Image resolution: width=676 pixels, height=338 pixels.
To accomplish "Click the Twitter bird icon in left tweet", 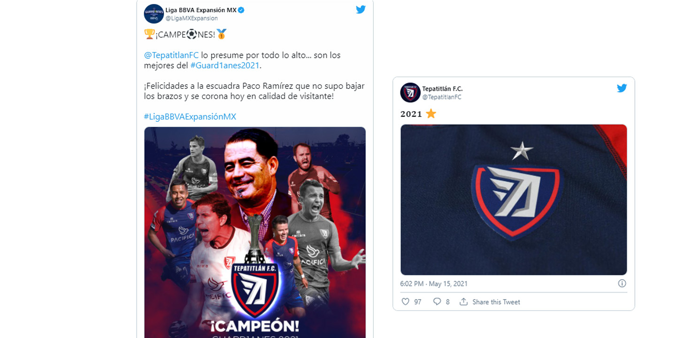I will pyautogui.click(x=361, y=9).
